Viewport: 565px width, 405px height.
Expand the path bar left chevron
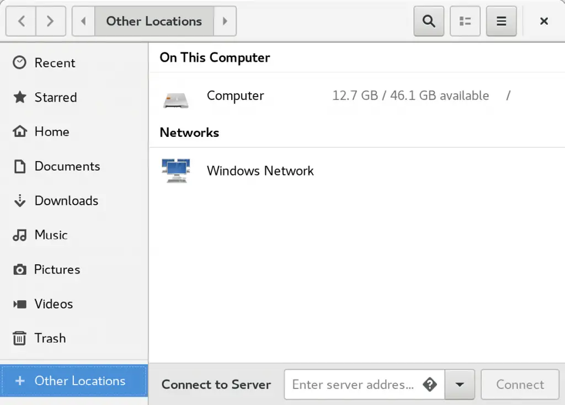click(x=83, y=21)
